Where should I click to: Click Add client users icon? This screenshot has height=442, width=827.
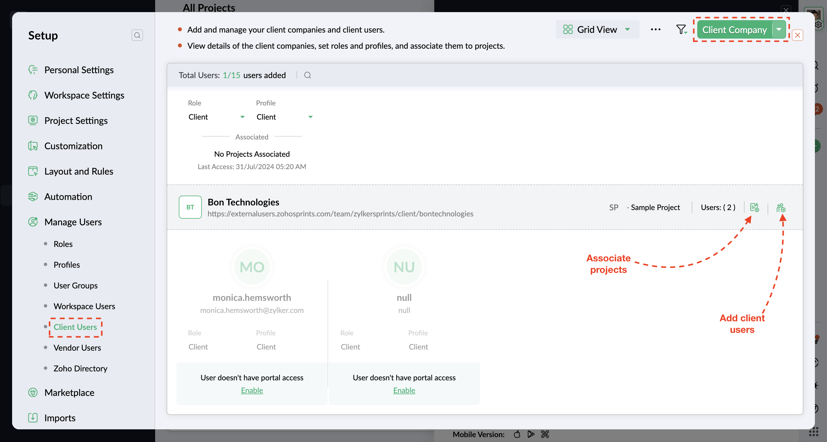[781, 207]
